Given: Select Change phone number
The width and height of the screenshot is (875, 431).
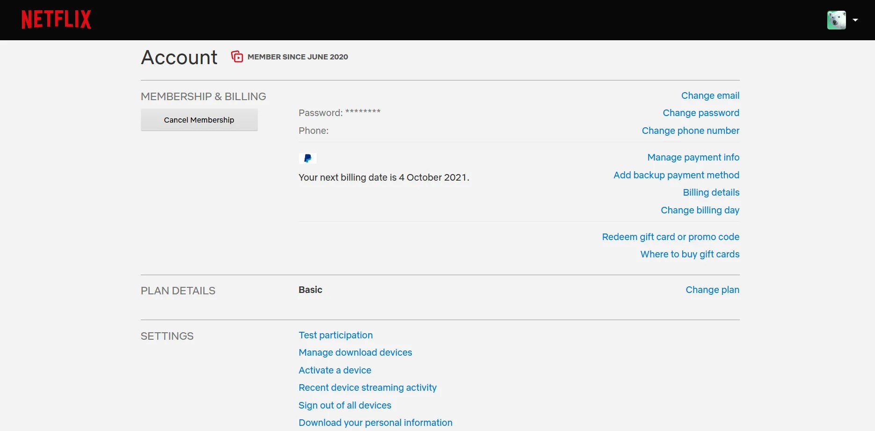Looking at the screenshot, I should click(x=690, y=131).
